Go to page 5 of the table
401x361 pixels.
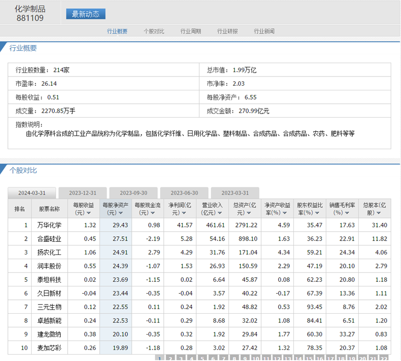[x=202, y=358]
